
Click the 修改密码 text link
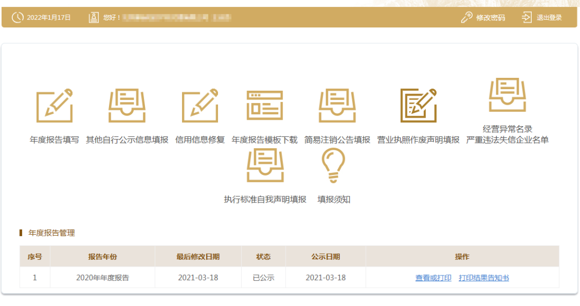(490, 18)
